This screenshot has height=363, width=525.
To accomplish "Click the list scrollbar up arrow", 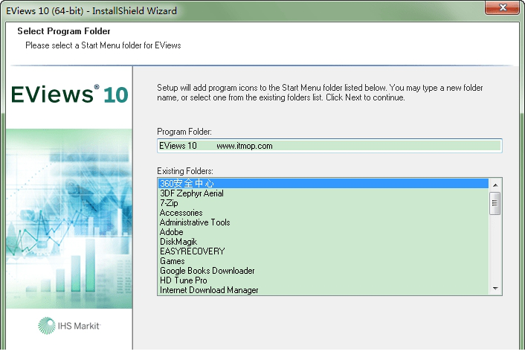I will click(x=495, y=185).
